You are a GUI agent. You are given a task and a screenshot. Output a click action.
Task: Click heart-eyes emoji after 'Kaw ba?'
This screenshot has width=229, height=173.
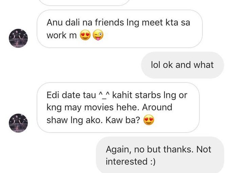click(149, 120)
